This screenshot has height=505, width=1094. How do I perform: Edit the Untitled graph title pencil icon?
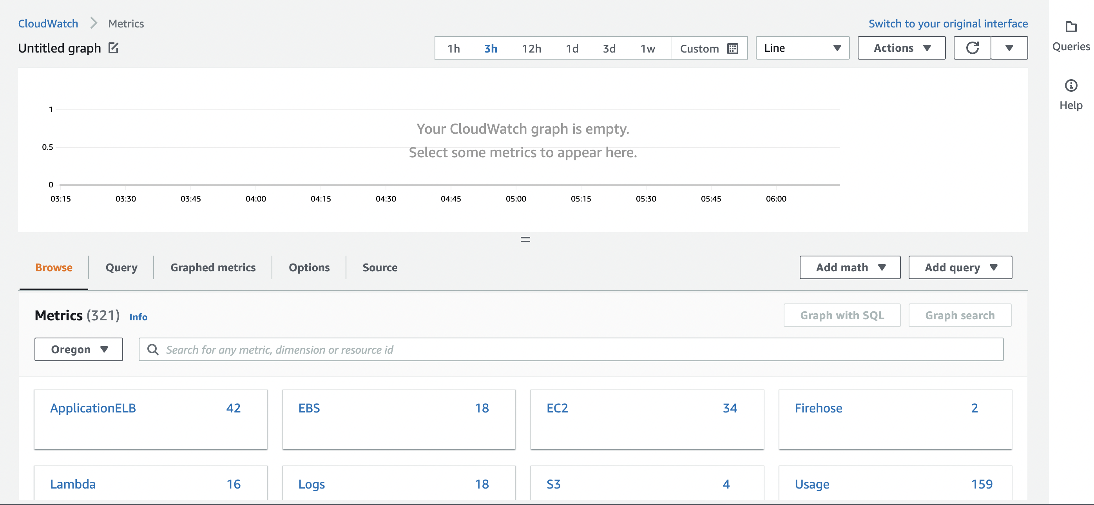click(113, 48)
